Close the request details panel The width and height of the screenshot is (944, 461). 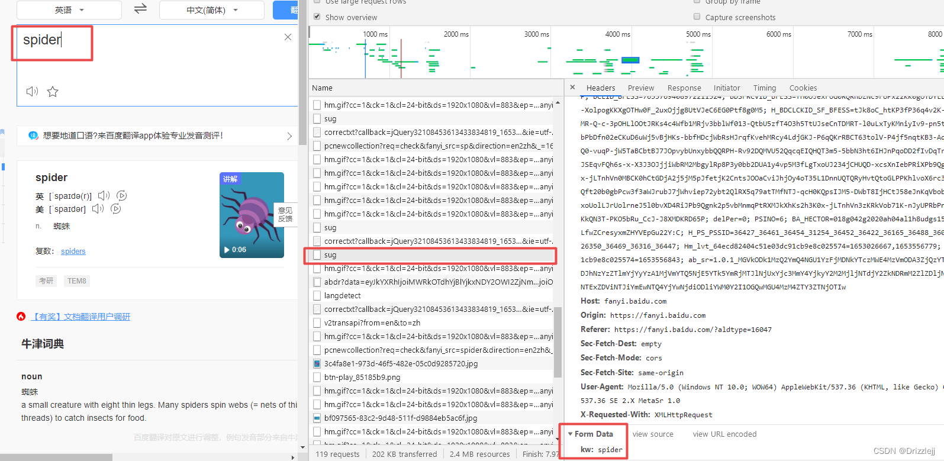pos(572,88)
